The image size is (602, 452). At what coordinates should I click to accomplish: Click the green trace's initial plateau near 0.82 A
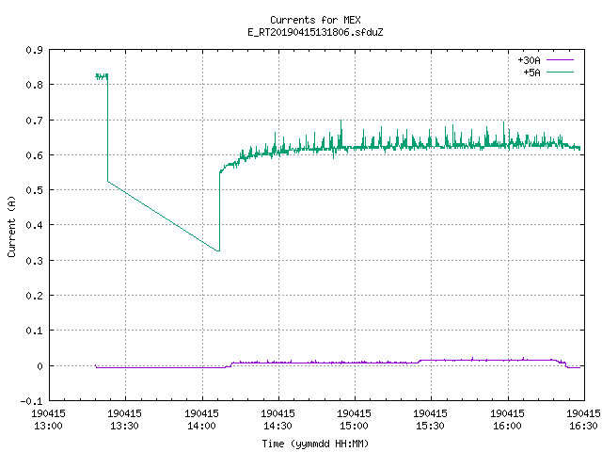102,76
